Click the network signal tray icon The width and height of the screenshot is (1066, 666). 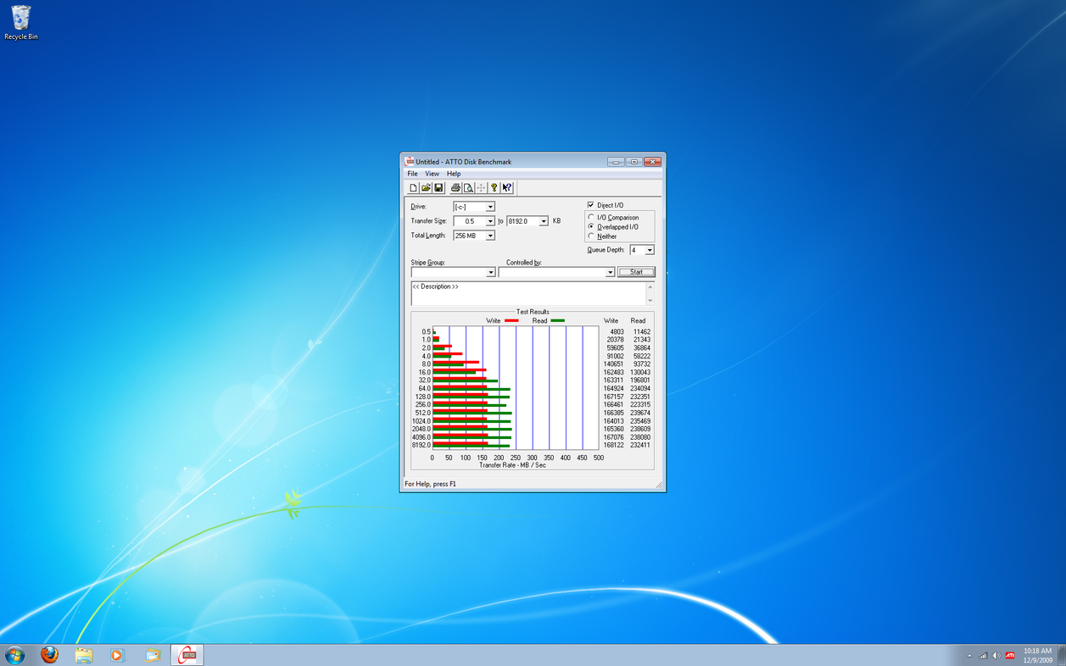(x=983, y=656)
